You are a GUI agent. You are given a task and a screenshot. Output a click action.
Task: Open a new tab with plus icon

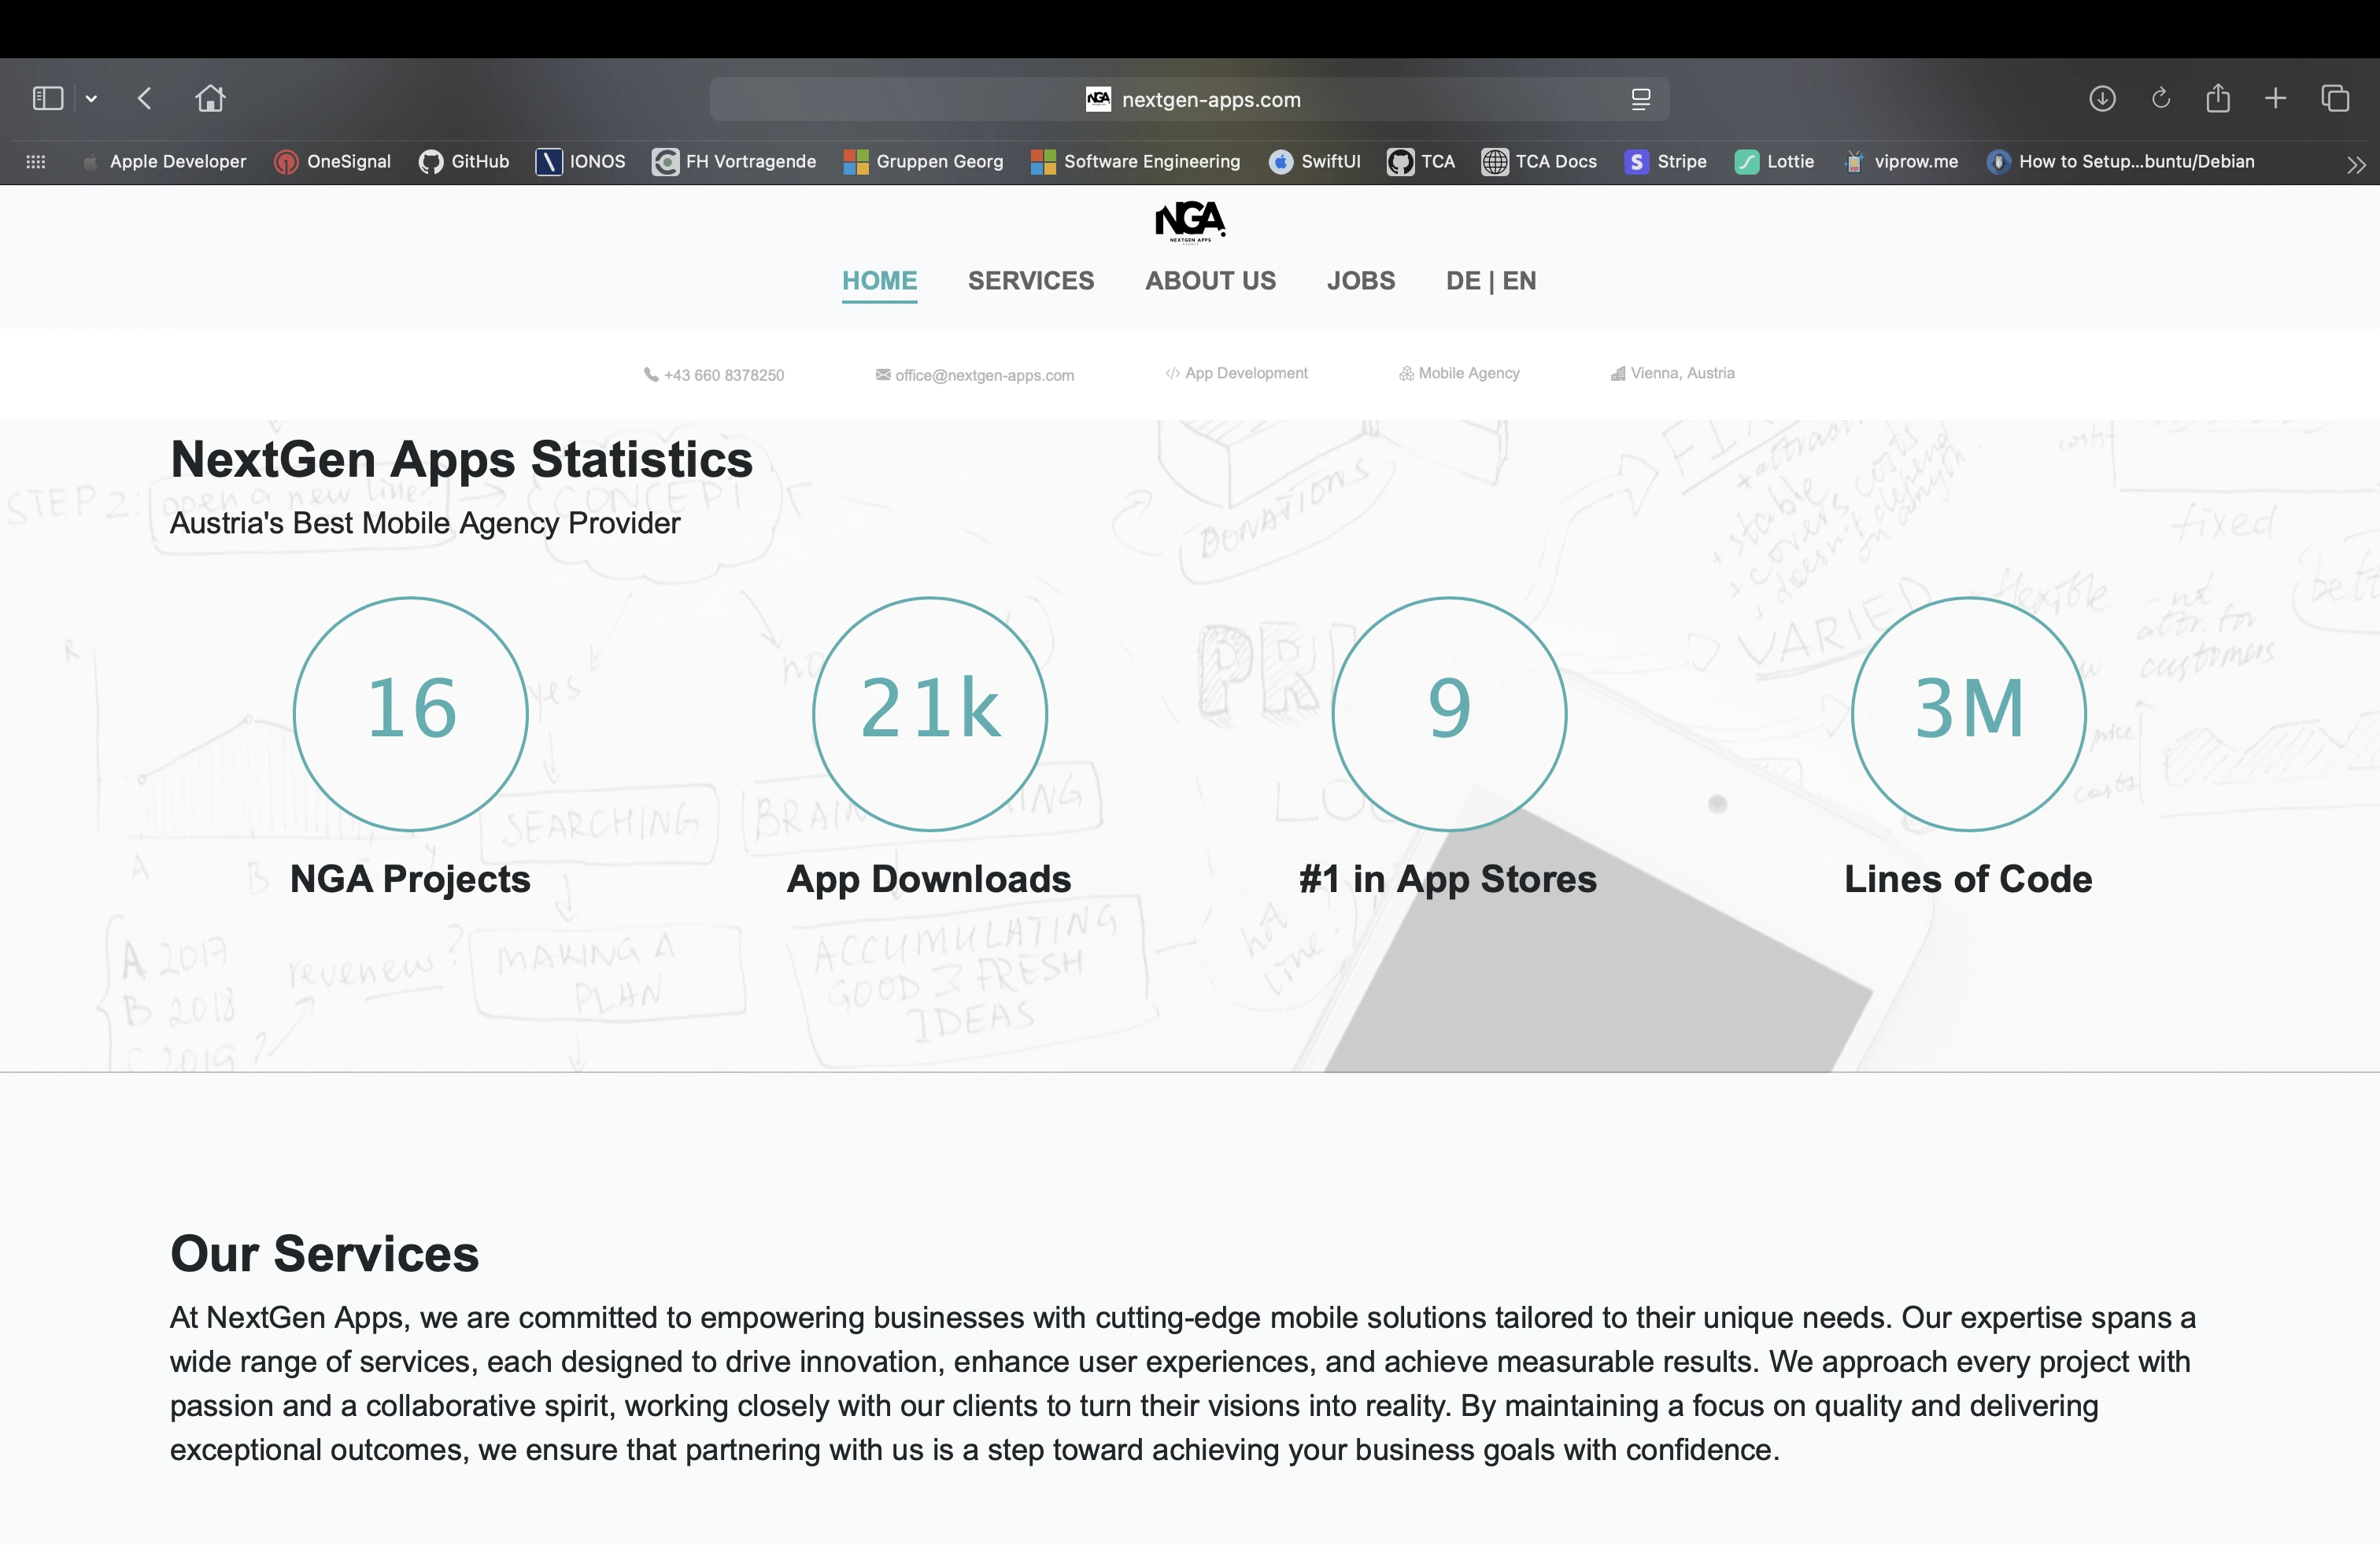click(x=2276, y=98)
